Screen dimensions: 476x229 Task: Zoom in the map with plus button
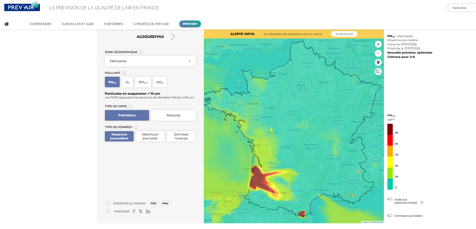(x=378, y=44)
